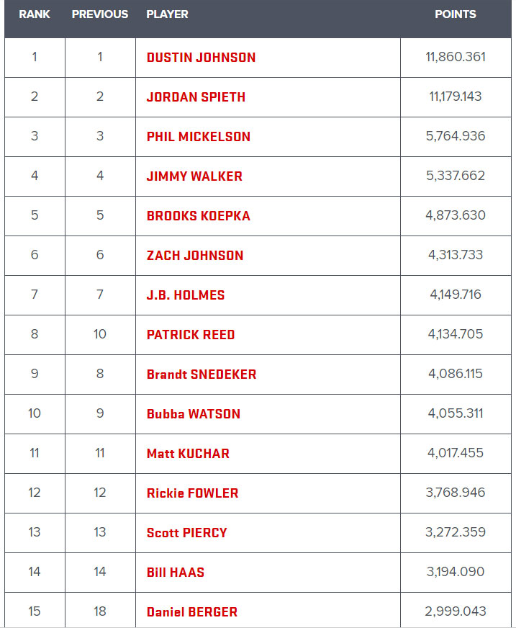The height and width of the screenshot is (628, 516).
Task: Click the PLAYER column header
Action: tap(167, 14)
